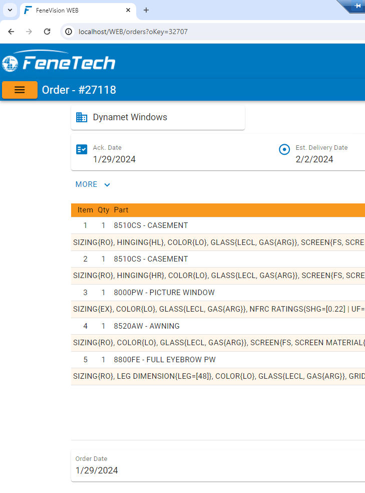The width and height of the screenshot is (365, 493).
Task: Select the FeneVision WEB tab
Action: 75,10
